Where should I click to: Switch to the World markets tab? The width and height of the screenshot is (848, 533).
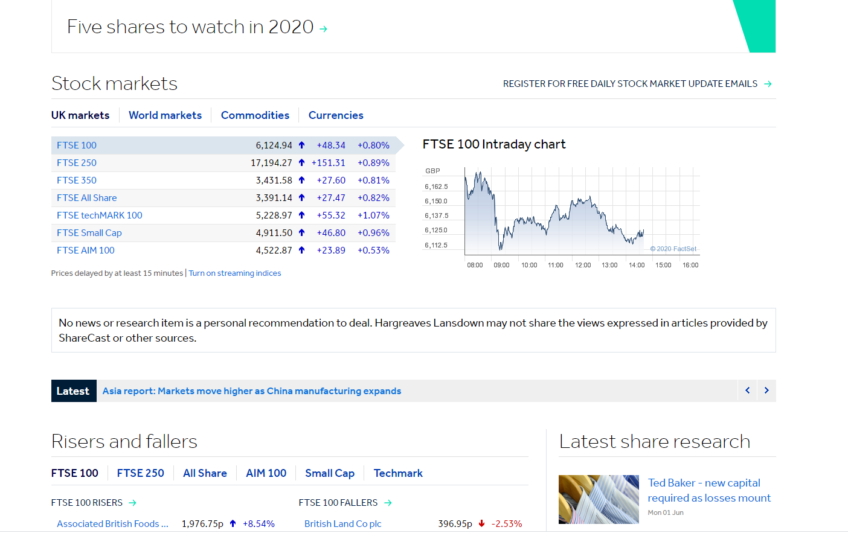pos(165,115)
